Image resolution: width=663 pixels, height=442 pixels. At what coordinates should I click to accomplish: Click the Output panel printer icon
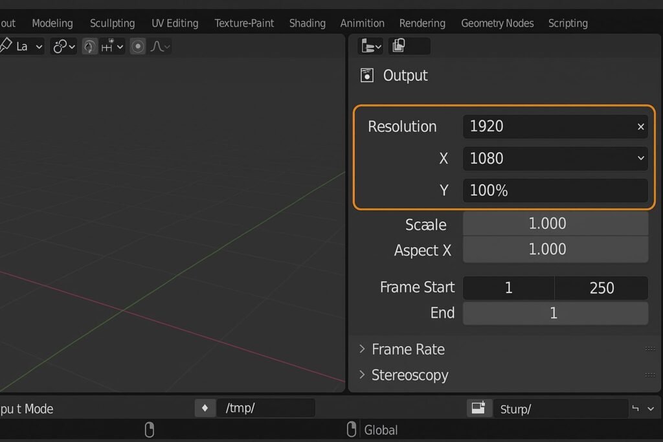[367, 75]
